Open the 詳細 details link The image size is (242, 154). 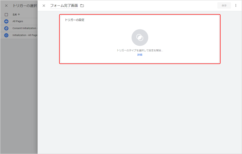tap(140, 55)
